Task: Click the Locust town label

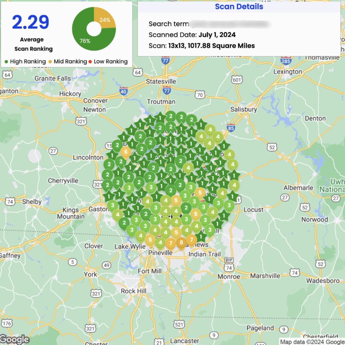Action: (x=253, y=210)
